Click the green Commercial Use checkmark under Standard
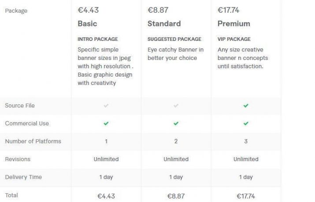Viewport: 315px width, 202px height. coord(176,123)
